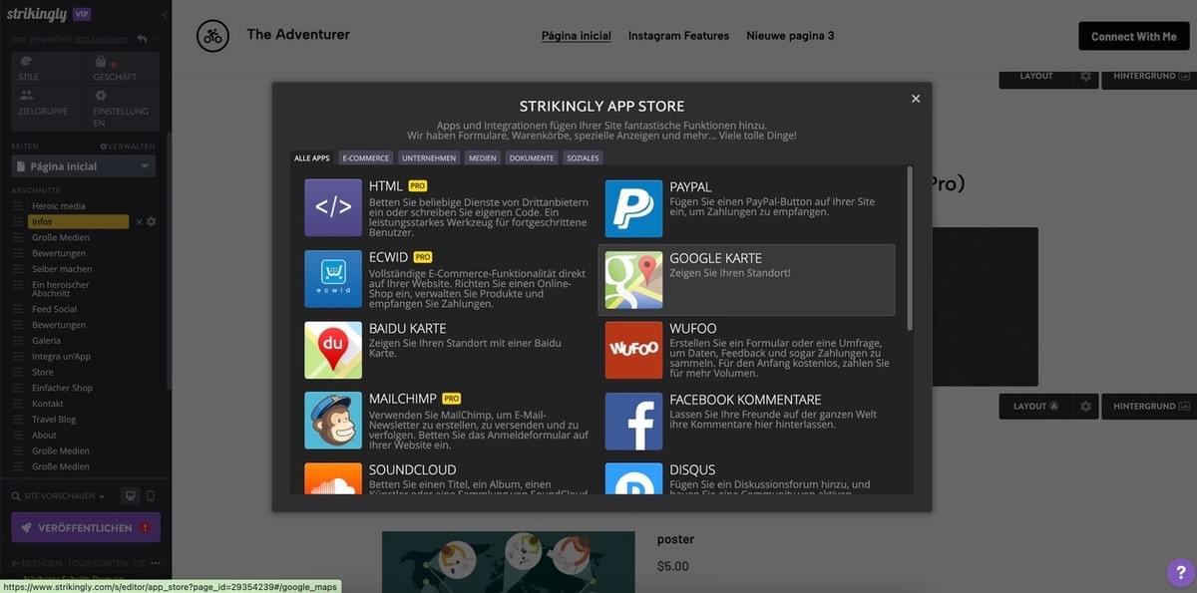
Task: Switch to desktop preview icon
Action: pos(130,495)
